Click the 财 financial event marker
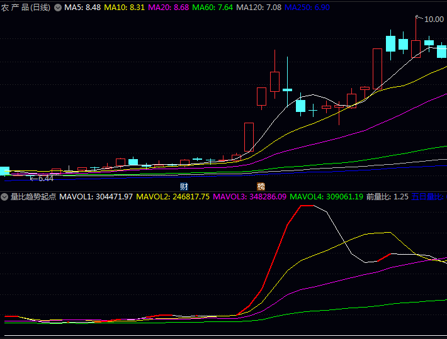The height and width of the screenshot is (339, 447). click(x=184, y=186)
